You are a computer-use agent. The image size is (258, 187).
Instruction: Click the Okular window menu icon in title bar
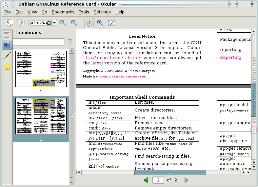point(6,4)
